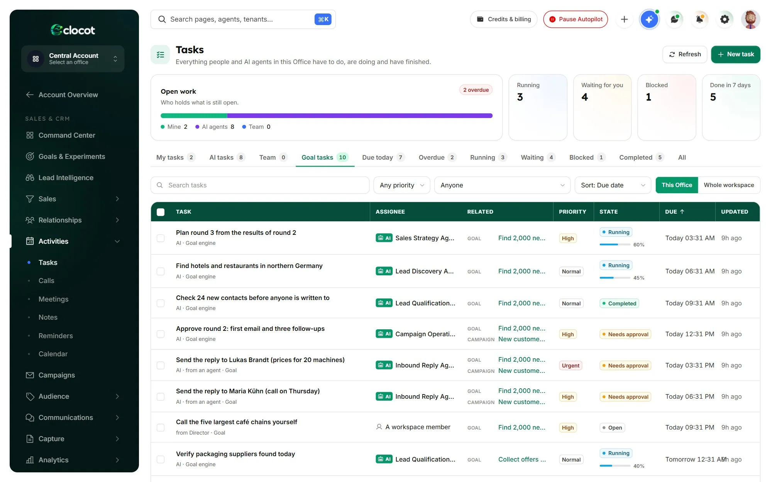Image resolution: width=772 pixels, height=482 pixels.
Task: Click the Audience tag icon
Action: [30, 396]
